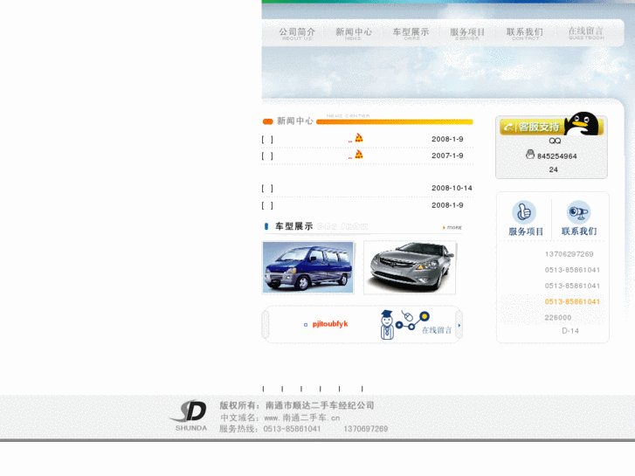Select phone number 13706297269 in the sidebar
This screenshot has width=635, height=476.
coord(569,254)
